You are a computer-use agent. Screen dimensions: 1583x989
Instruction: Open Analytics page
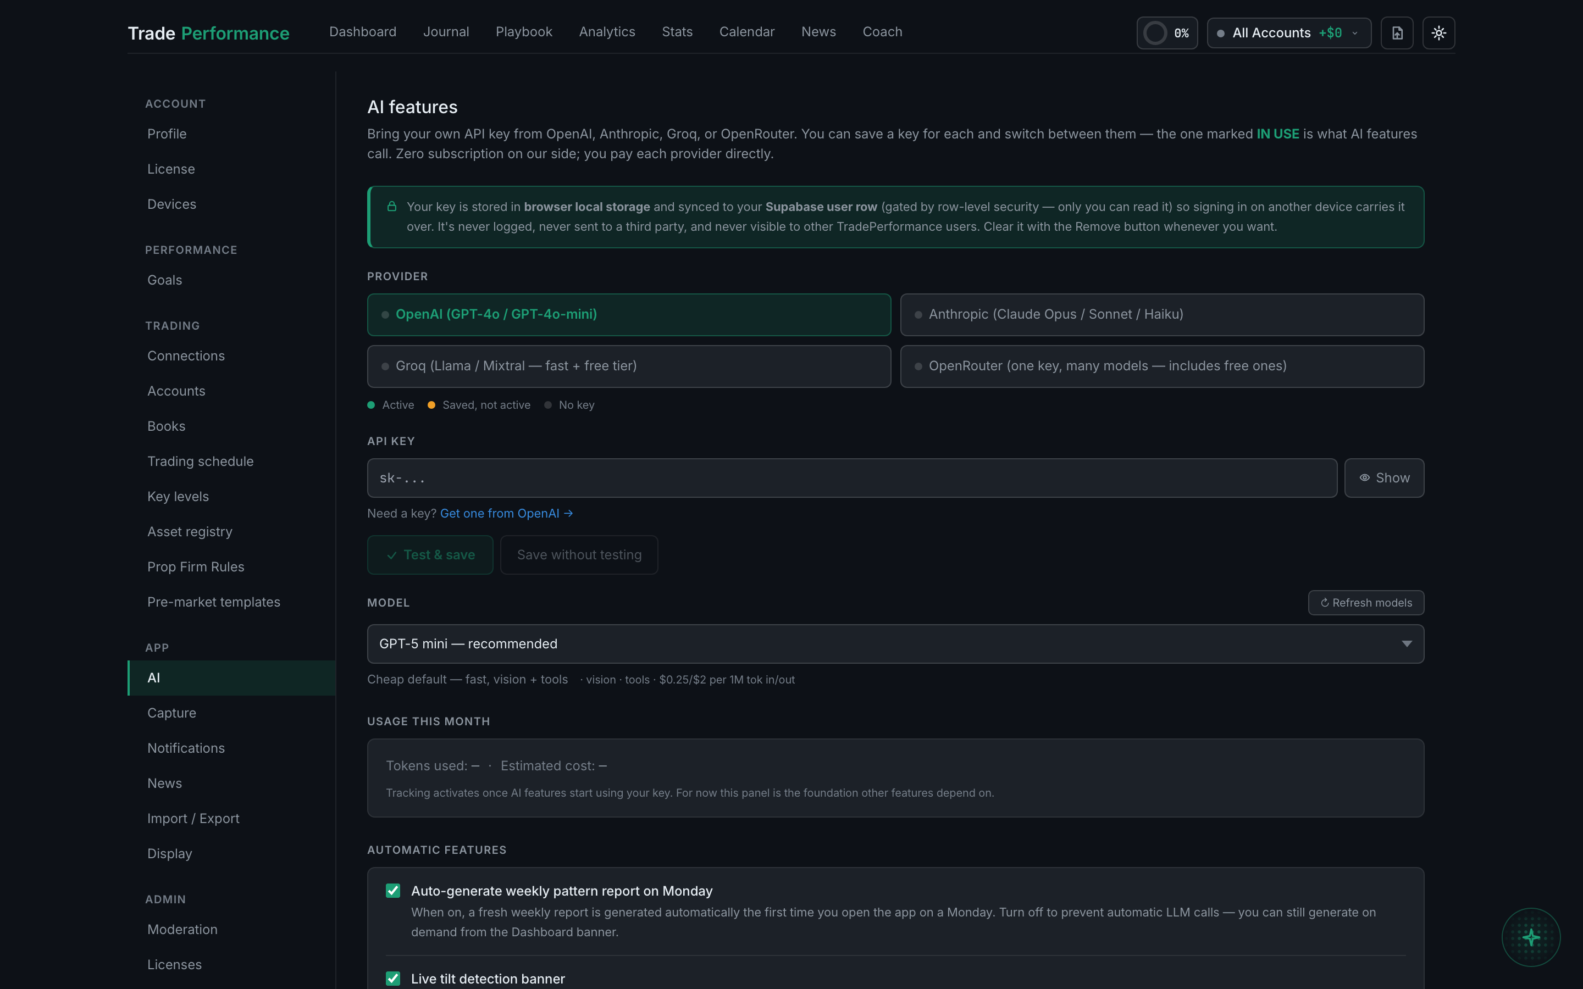point(607,32)
